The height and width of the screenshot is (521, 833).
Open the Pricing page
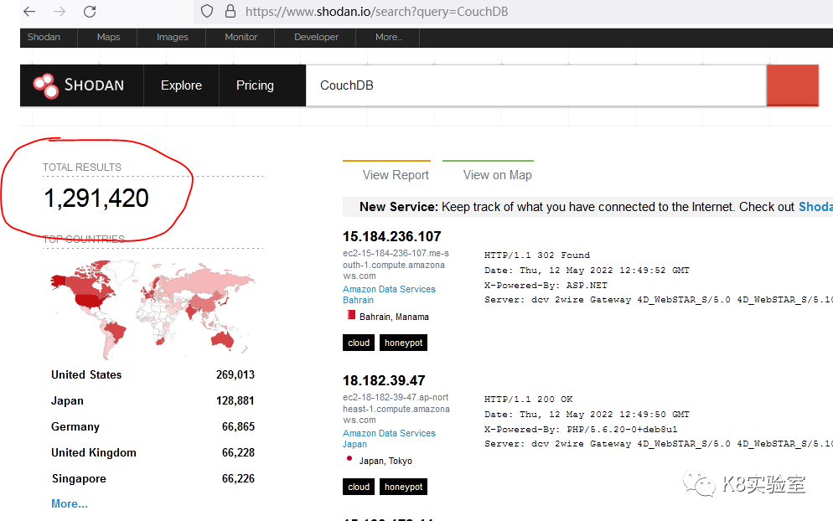pos(255,85)
